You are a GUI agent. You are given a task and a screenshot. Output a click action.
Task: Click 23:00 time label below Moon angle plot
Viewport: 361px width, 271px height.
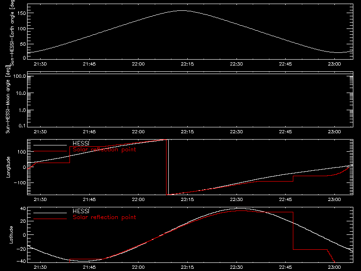point(334,132)
